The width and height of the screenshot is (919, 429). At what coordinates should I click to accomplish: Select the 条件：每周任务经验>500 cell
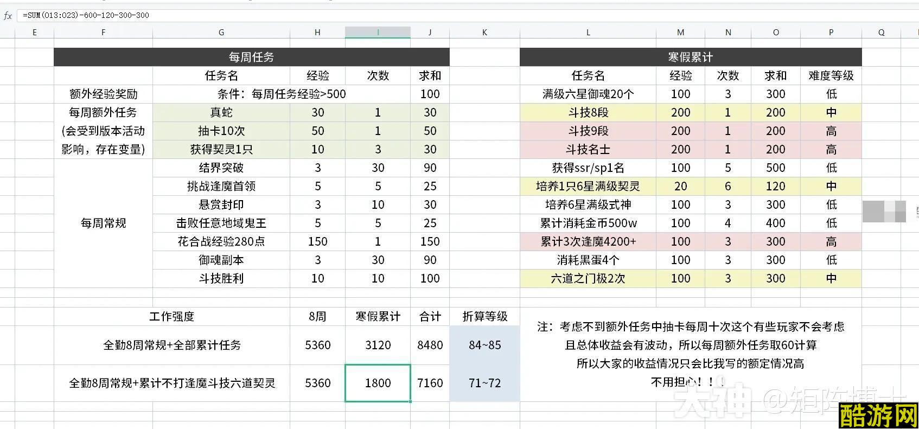pos(282,94)
